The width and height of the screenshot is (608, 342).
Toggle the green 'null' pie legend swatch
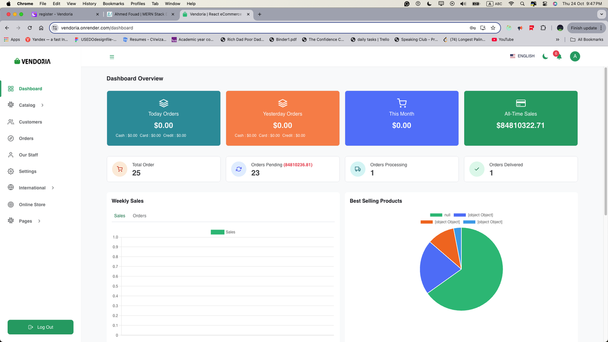coord(436,215)
